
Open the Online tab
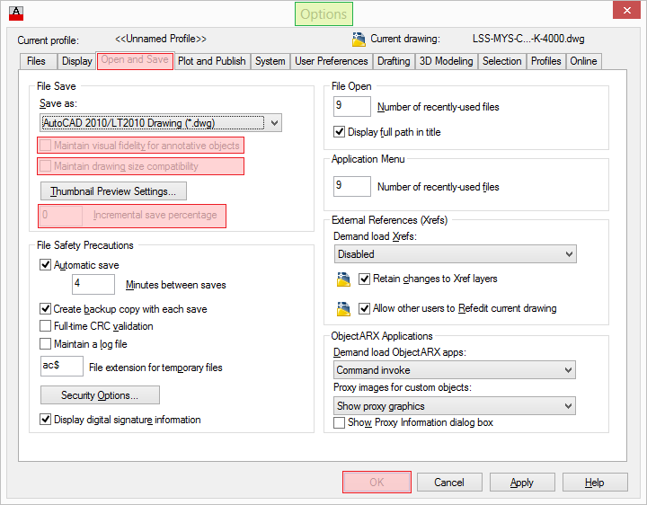pos(583,61)
